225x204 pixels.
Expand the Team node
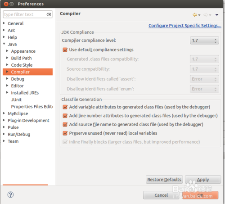4,141
